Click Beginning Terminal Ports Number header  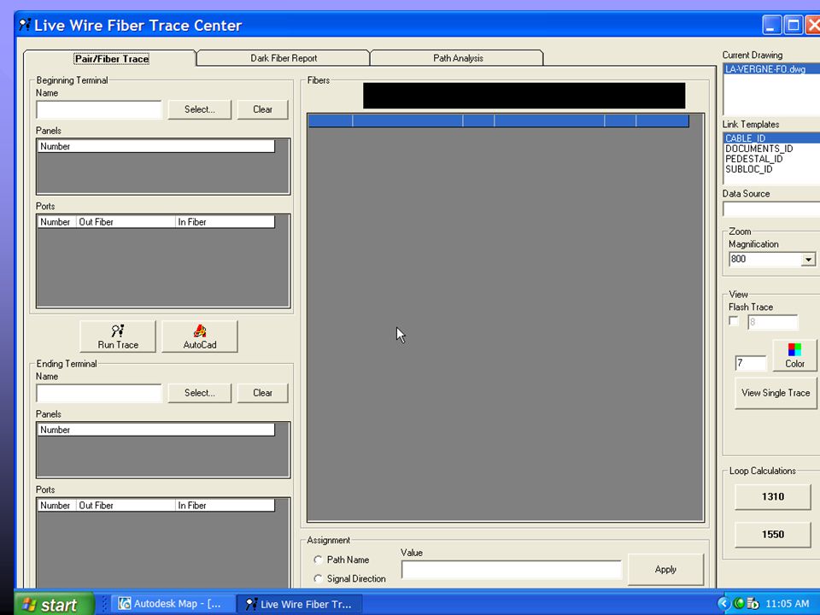(x=57, y=222)
